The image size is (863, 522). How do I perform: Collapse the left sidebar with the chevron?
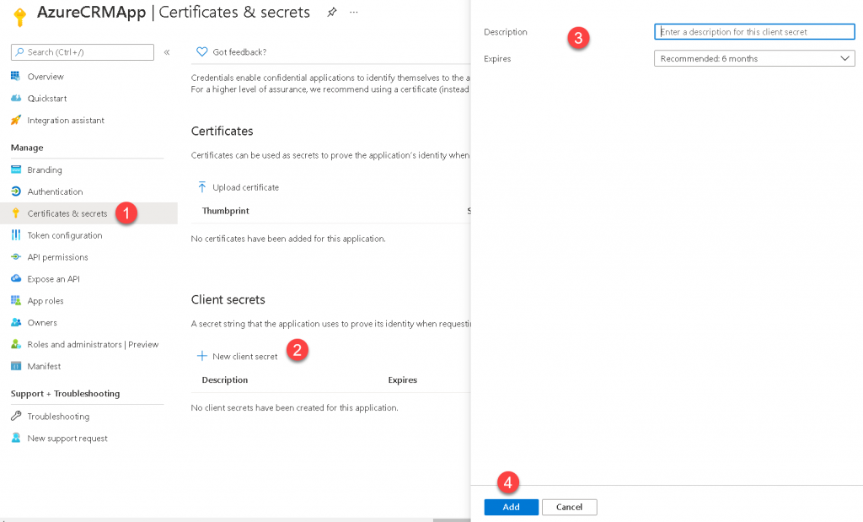tap(167, 51)
